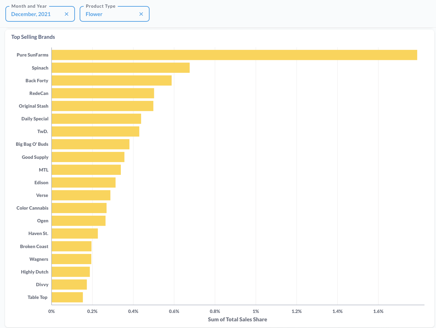Click the Good Supply bar
The height and width of the screenshot is (328, 436).
(x=88, y=157)
